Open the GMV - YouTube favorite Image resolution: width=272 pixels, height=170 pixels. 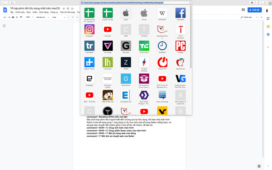(x=89, y=95)
